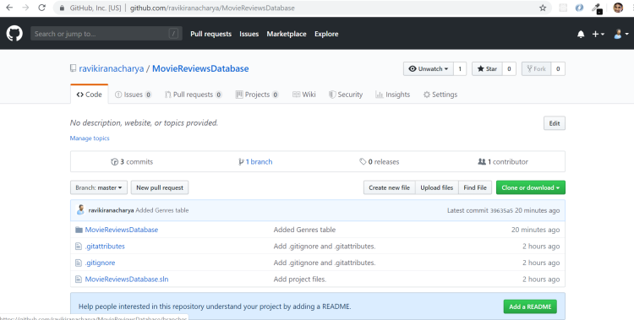The image size is (634, 320).
Task: Go back using browser back arrow
Action: coord(9,8)
